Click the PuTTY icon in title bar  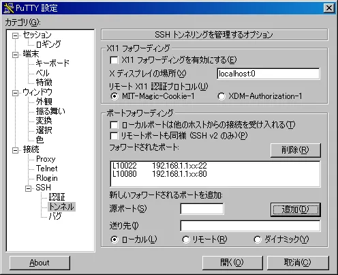(x=9, y=8)
